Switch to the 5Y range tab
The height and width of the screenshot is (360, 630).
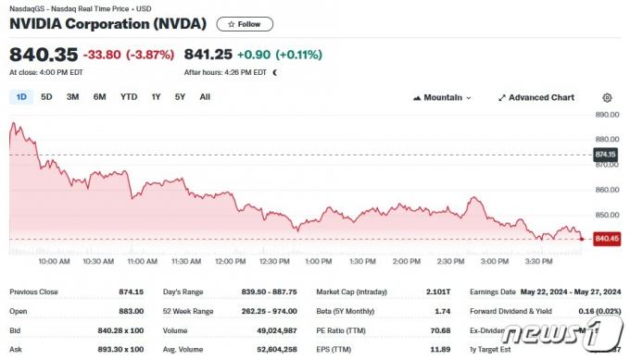pyautogui.click(x=180, y=97)
